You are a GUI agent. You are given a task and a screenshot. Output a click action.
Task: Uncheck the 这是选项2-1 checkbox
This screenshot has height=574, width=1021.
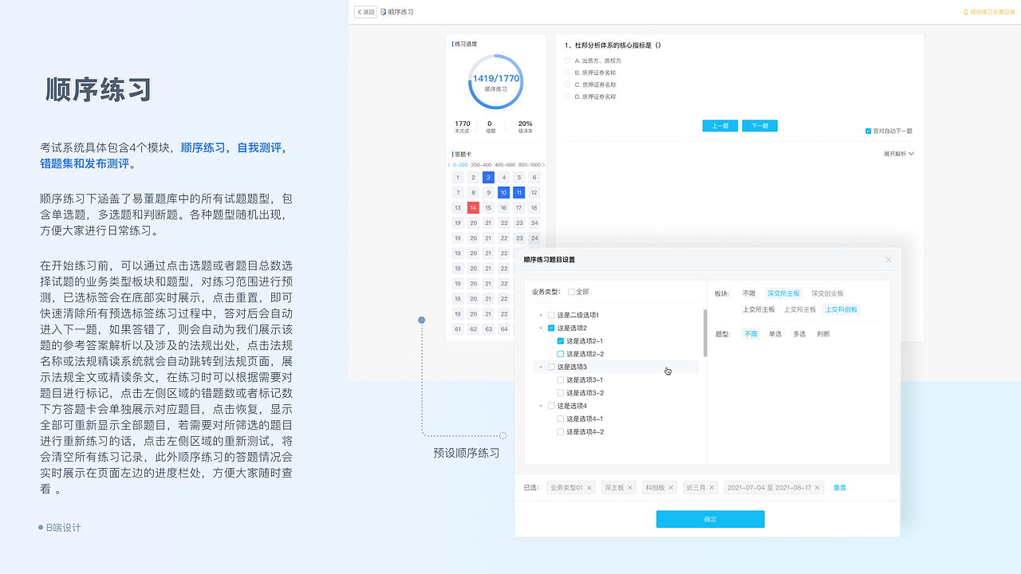pyautogui.click(x=560, y=340)
